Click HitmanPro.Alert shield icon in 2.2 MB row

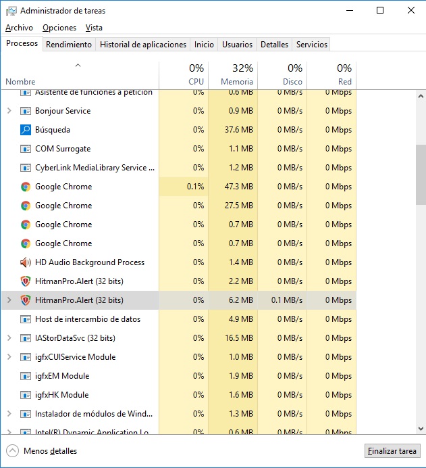click(x=26, y=281)
